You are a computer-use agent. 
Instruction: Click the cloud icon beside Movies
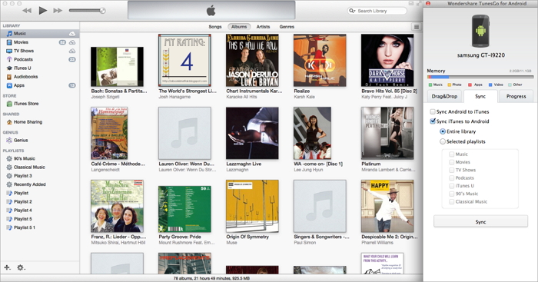click(x=72, y=42)
